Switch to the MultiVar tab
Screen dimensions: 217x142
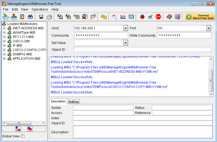(x=74, y=102)
